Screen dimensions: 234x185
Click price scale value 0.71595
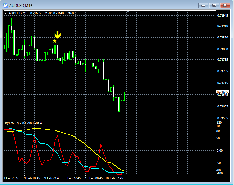[x=223, y=118]
